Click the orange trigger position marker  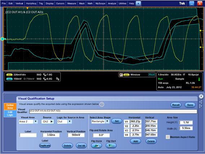click(27, 8)
